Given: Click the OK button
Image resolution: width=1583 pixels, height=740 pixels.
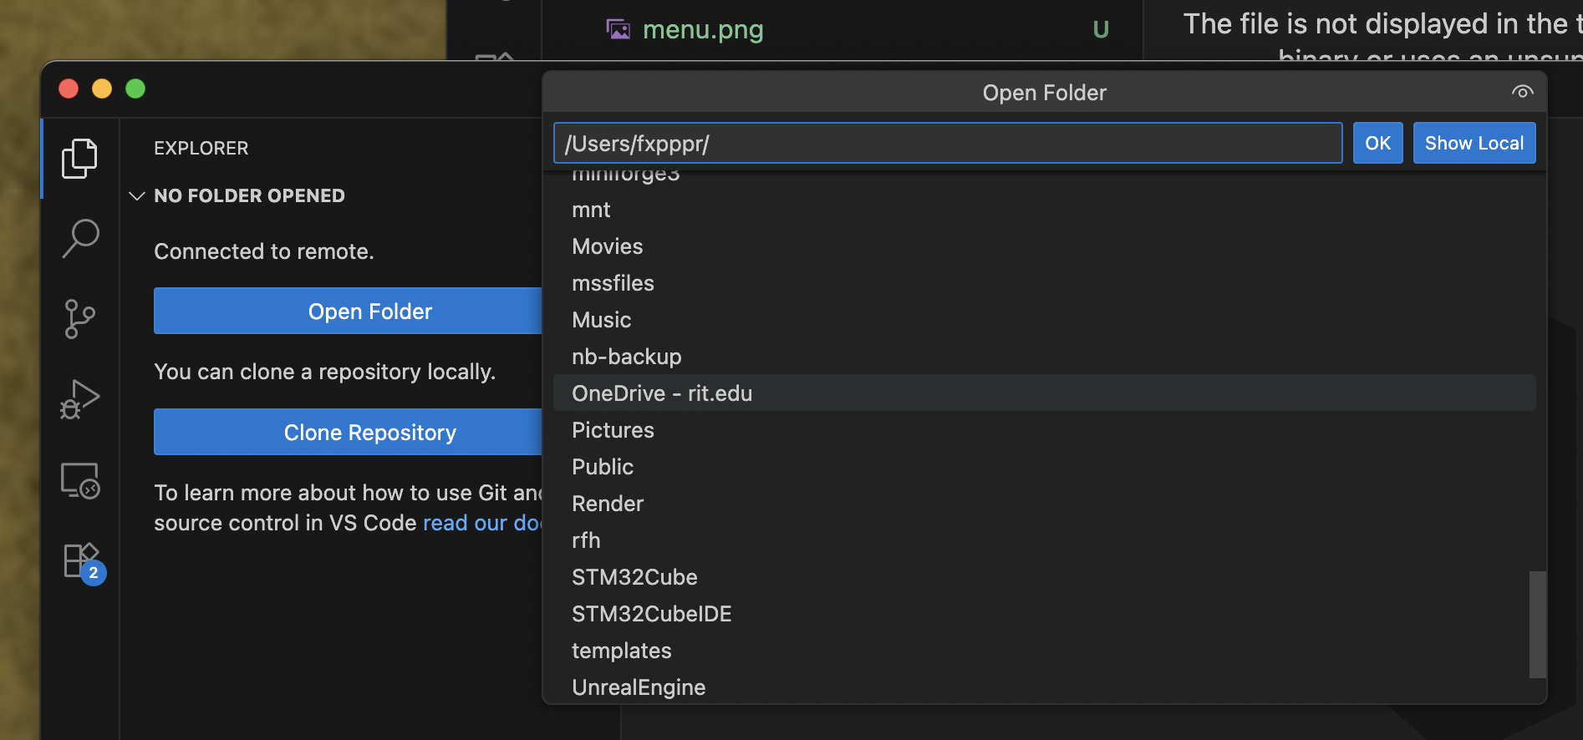Looking at the screenshot, I should (x=1377, y=143).
